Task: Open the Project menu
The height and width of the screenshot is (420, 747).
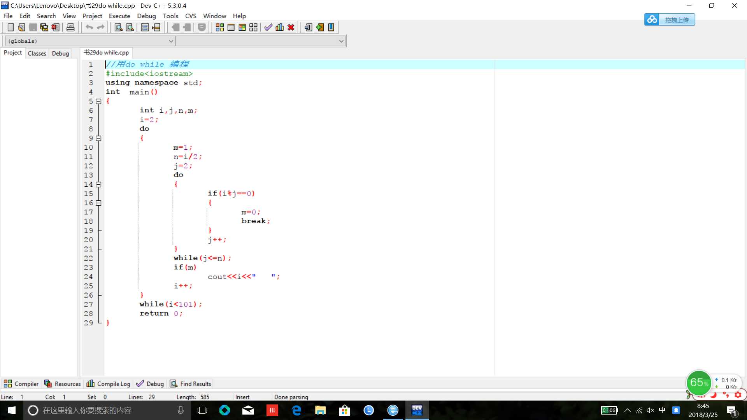Action: click(92, 16)
